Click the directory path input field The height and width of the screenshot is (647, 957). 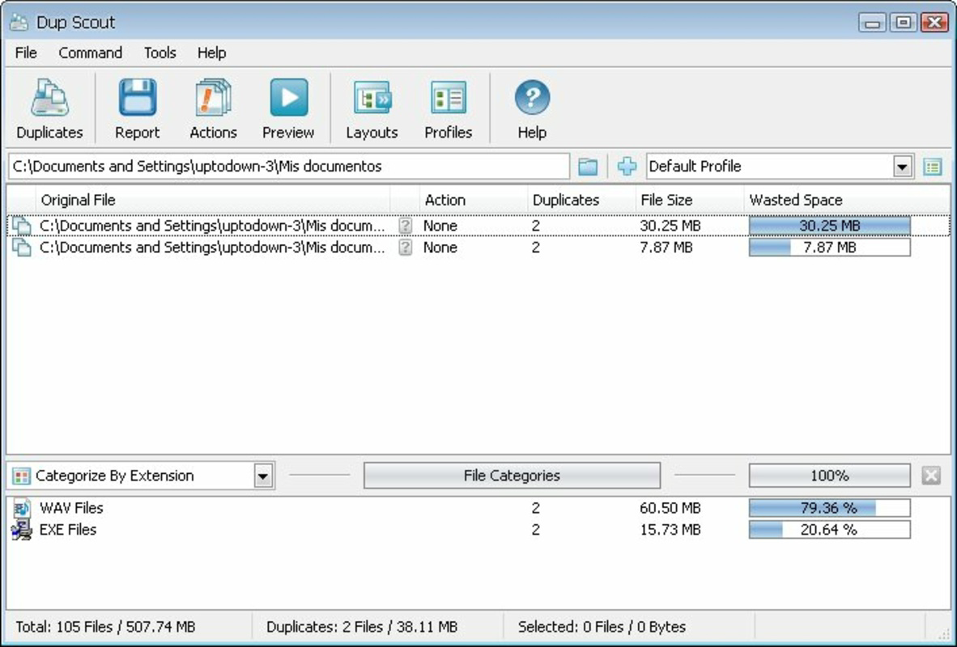[289, 167]
